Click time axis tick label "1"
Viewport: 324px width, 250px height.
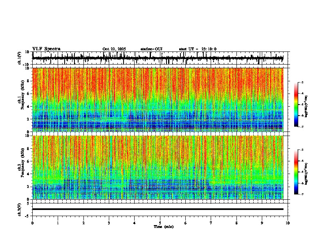[x=58, y=223]
